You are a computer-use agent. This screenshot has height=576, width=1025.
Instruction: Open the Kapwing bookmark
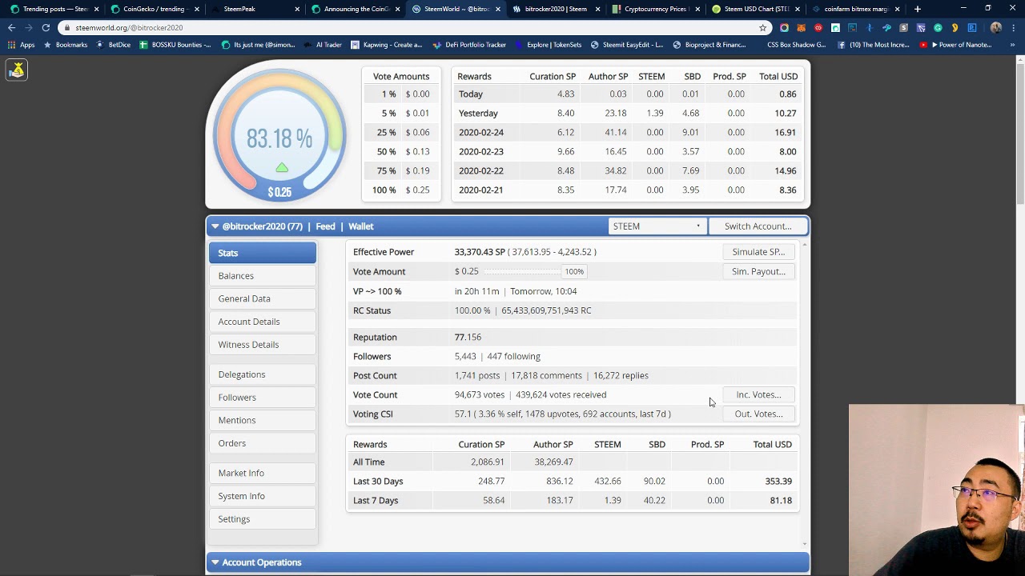[387, 45]
